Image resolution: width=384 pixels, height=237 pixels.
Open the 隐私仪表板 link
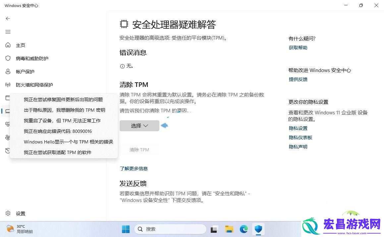point(300,138)
